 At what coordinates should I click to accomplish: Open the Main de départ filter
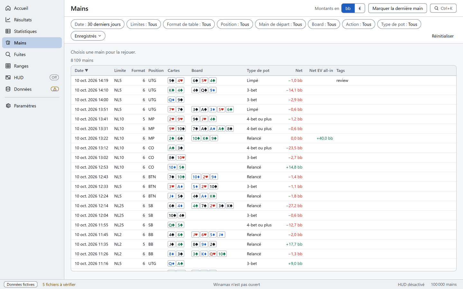(x=280, y=24)
